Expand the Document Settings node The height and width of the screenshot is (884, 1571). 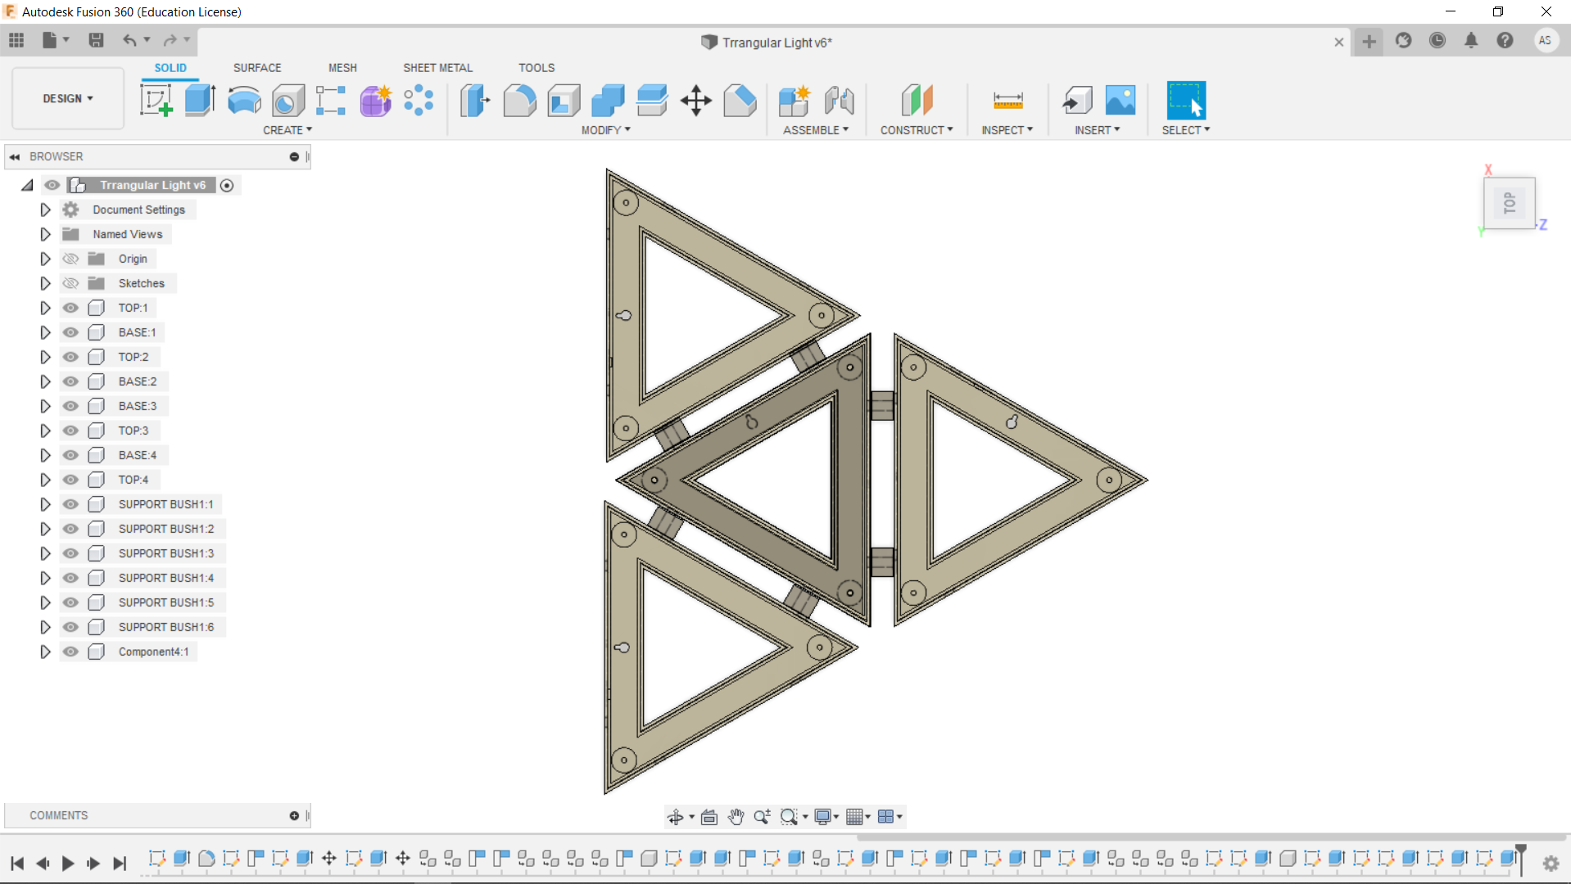[45, 210]
